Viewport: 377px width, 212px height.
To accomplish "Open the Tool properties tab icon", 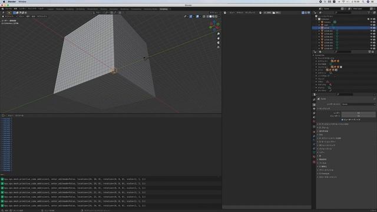I will coord(314,100).
